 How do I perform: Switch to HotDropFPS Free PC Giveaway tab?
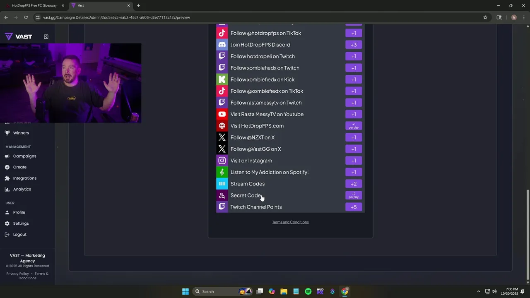point(35,5)
